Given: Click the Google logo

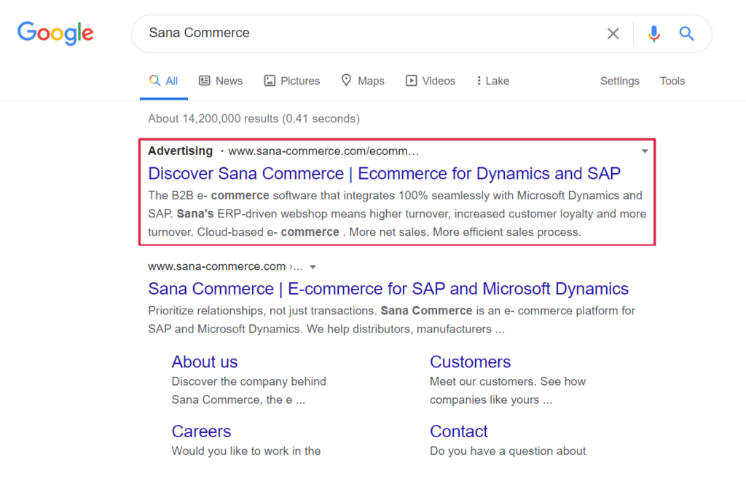Looking at the screenshot, I should 55,33.
